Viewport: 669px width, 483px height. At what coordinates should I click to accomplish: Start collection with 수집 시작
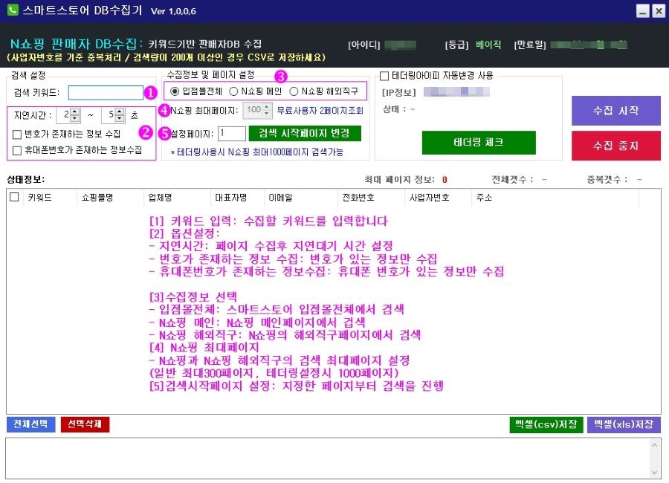pos(616,111)
